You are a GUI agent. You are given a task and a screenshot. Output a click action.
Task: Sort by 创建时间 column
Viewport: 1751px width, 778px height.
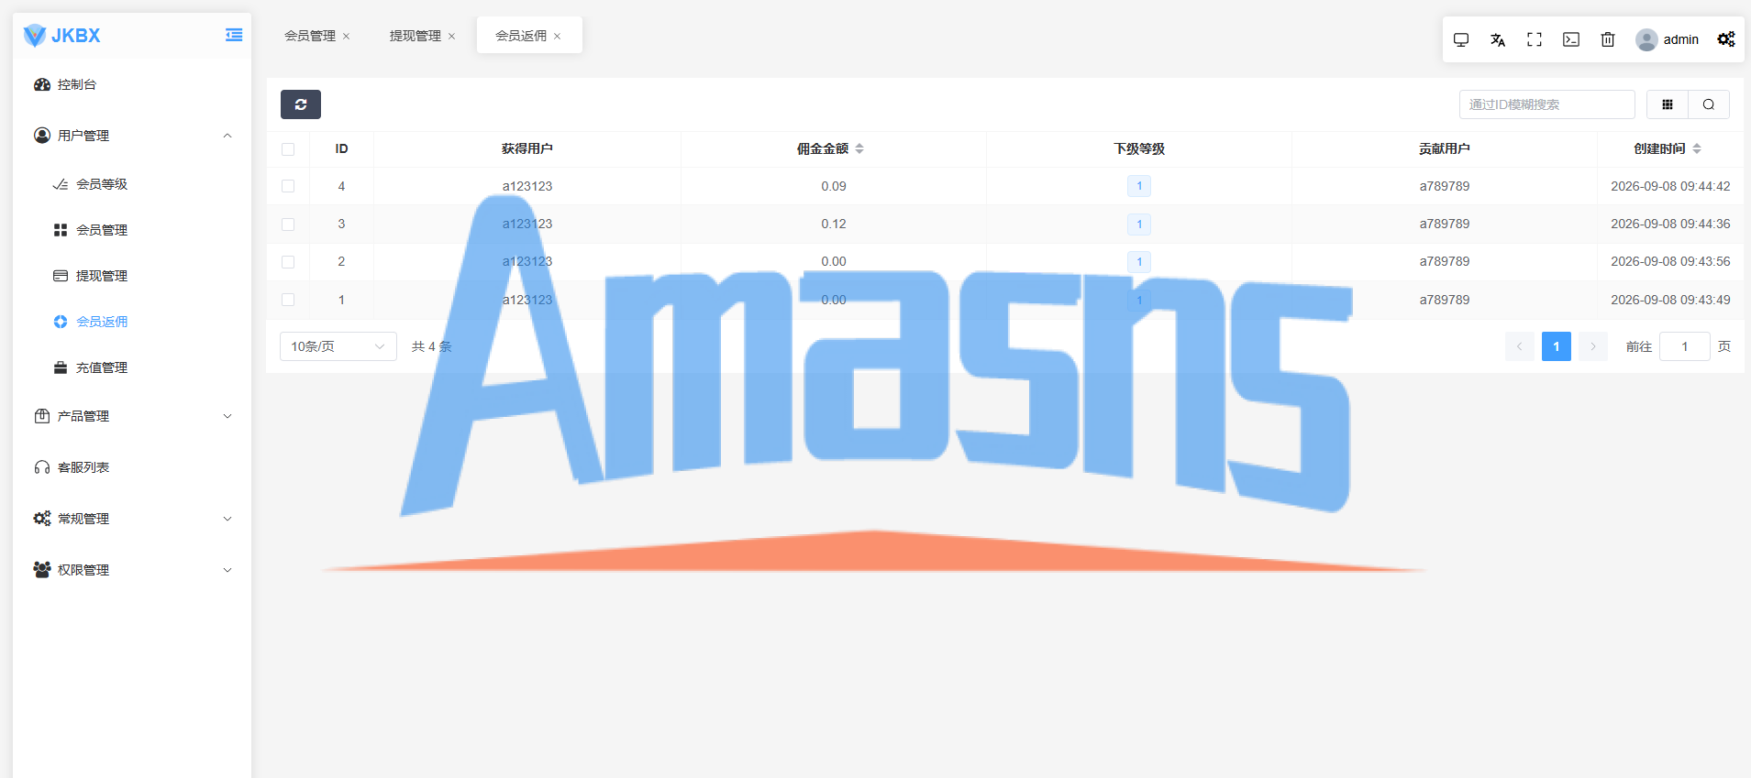click(1697, 148)
